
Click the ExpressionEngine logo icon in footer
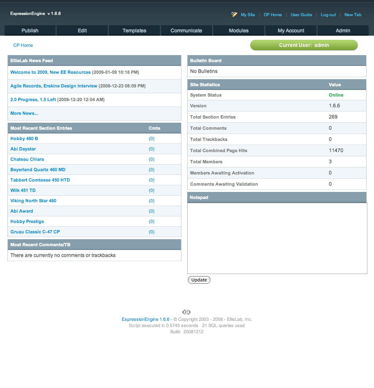tap(186, 312)
